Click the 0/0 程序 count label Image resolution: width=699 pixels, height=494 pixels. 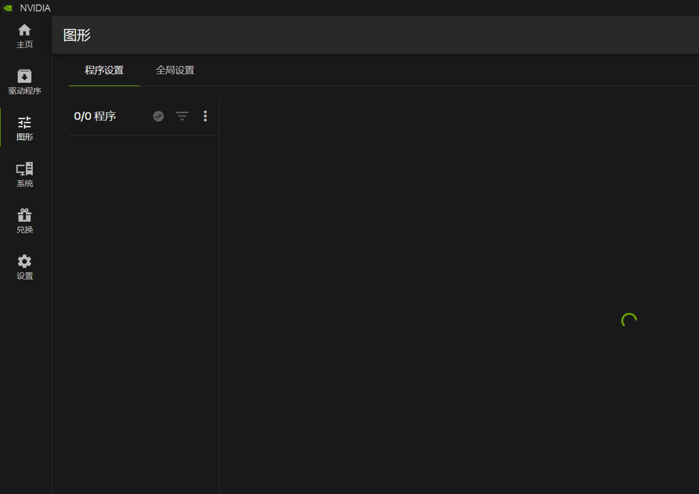(95, 116)
